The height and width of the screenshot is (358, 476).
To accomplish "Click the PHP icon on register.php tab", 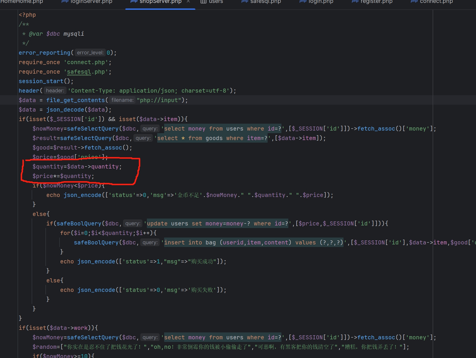I will pyautogui.click(x=355, y=1).
